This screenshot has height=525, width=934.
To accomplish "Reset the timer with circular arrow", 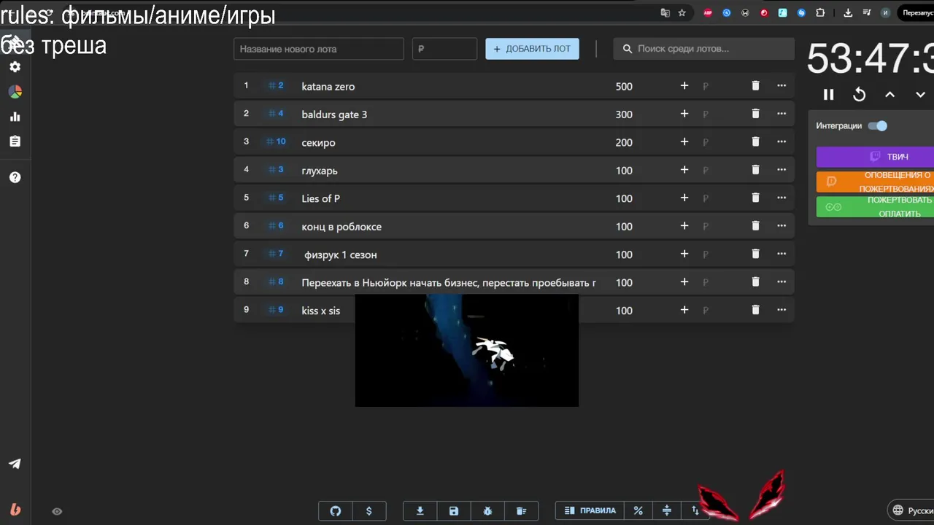I will (x=860, y=94).
